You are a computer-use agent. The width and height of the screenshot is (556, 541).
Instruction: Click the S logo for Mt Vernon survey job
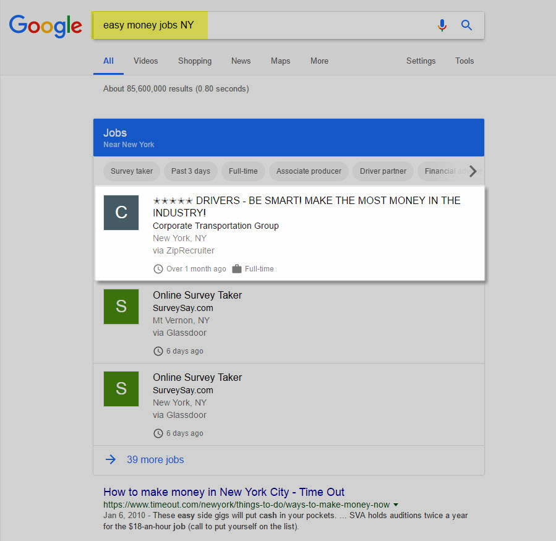pyautogui.click(x=121, y=307)
